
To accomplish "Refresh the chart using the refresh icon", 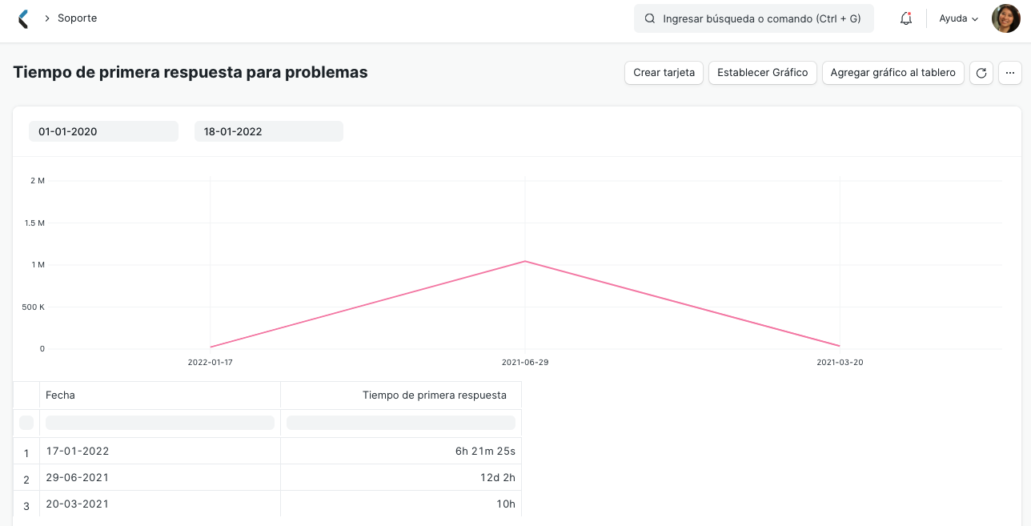I will click(x=981, y=72).
